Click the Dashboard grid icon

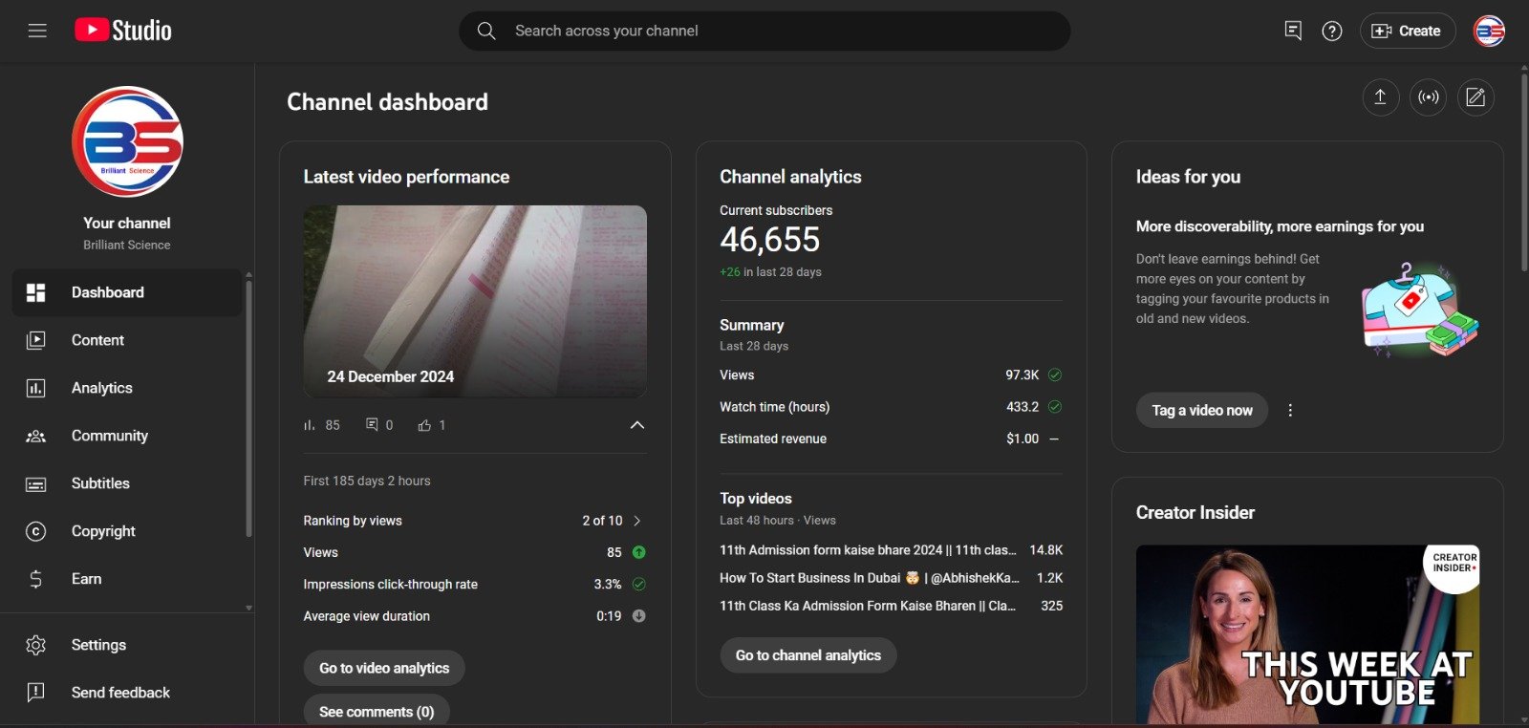[35, 292]
